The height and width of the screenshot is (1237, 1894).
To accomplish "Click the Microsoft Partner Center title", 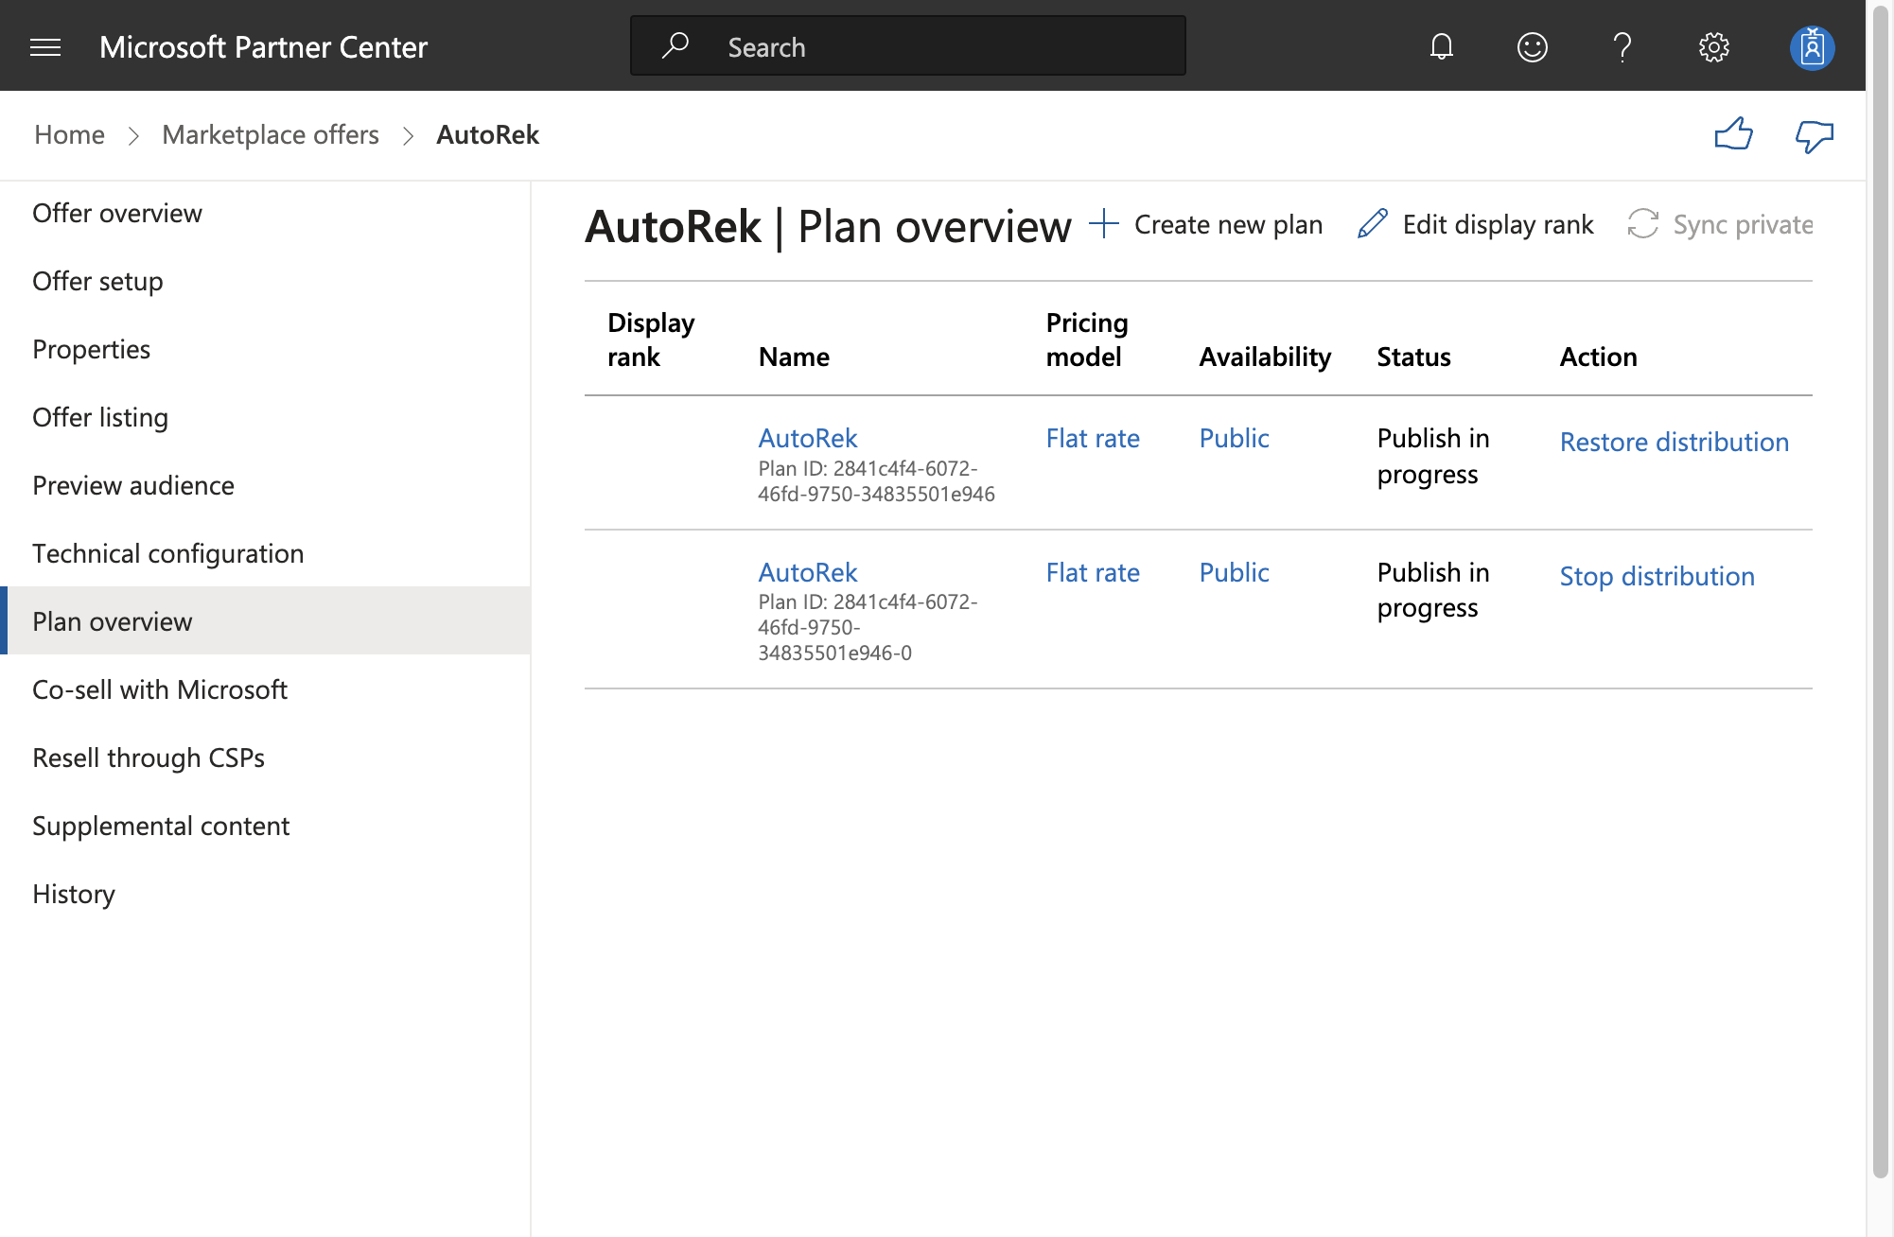I will pos(263,47).
